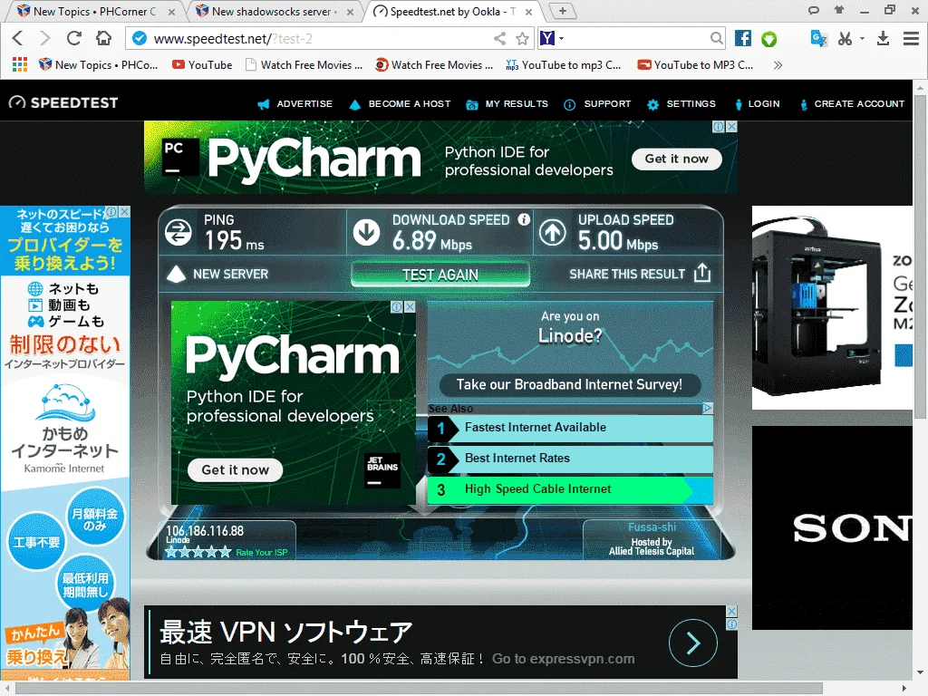
Task: Open BECOME A HOST menu item
Action: (400, 104)
